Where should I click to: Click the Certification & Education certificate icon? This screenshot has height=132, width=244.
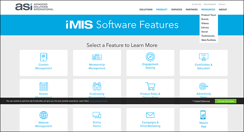204,57
